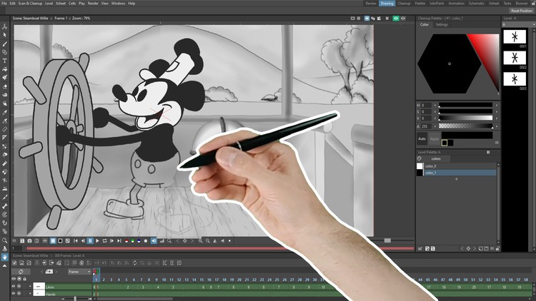This screenshot has width=536, height=301.
Task: Click the Repeat icon in timeline toolbar
Action: [134, 263]
